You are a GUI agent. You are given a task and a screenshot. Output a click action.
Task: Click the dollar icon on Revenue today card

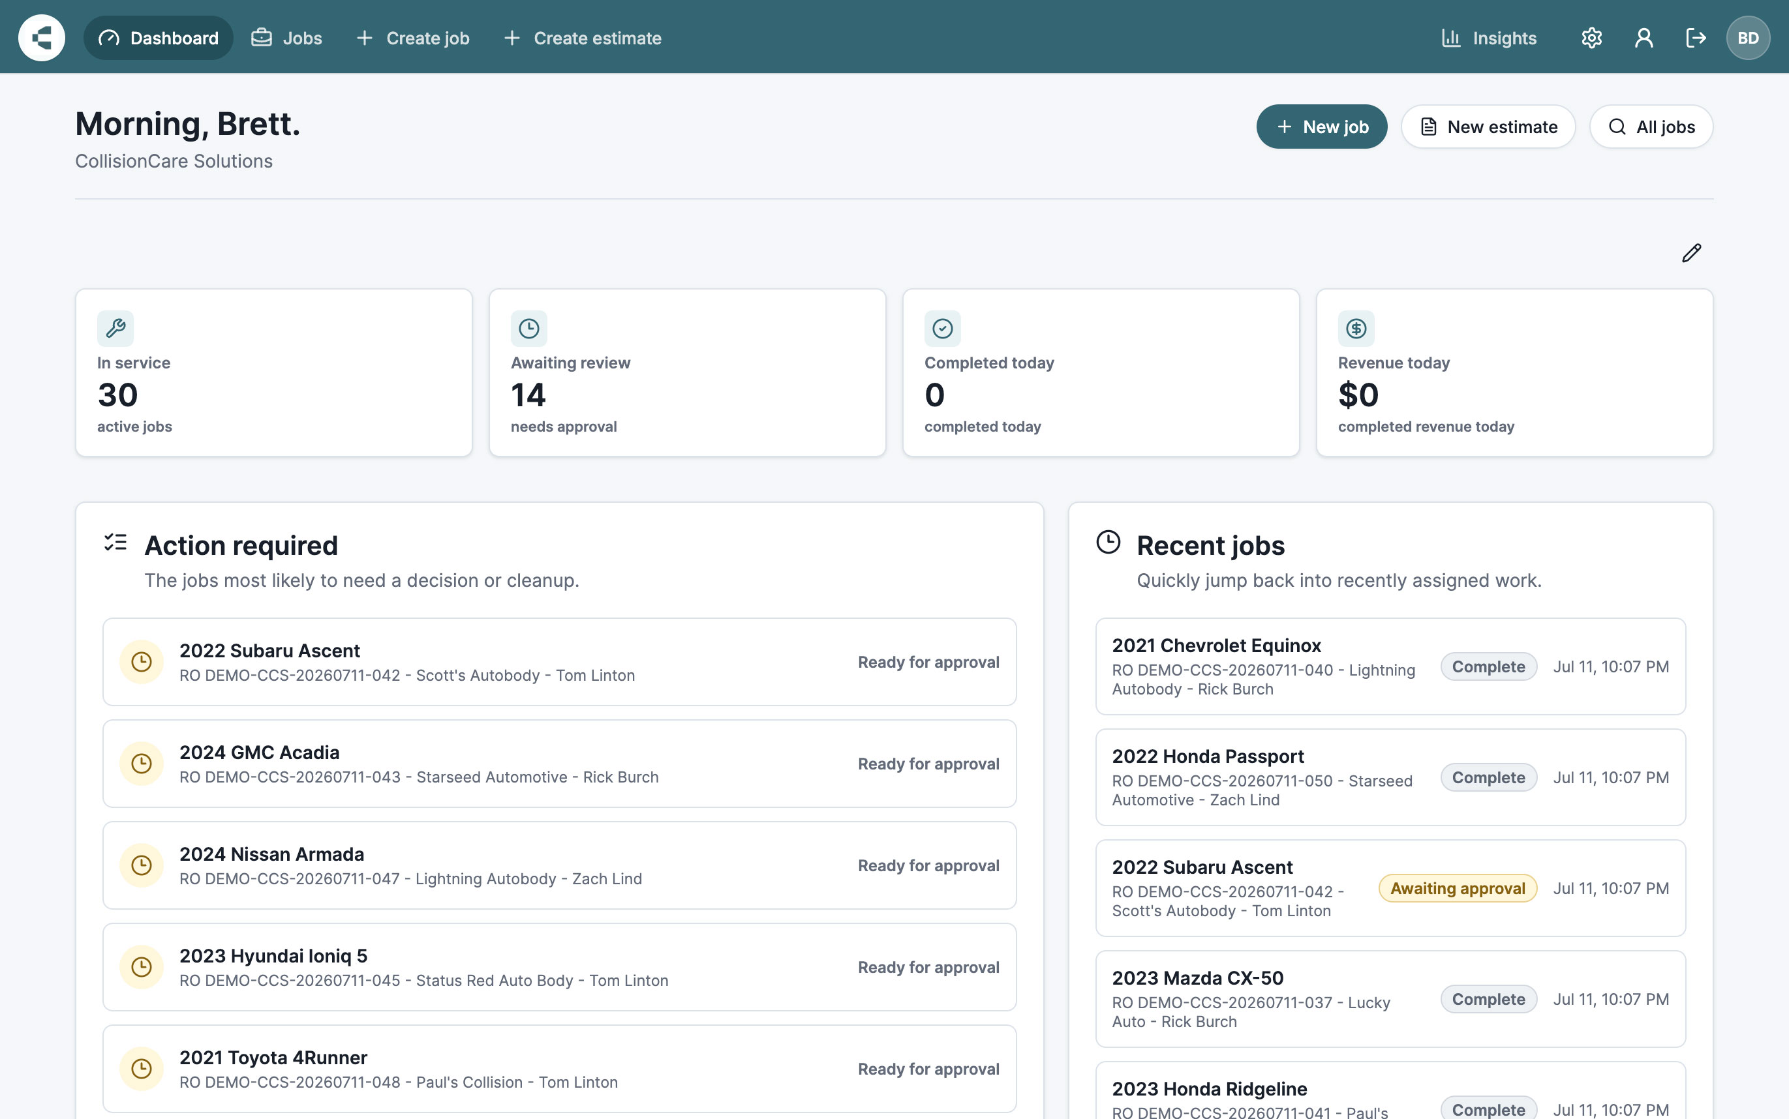click(1356, 328)
